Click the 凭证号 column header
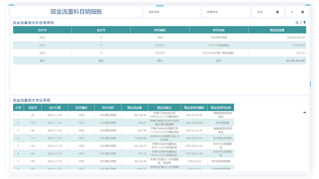 [x=33, y=107]
